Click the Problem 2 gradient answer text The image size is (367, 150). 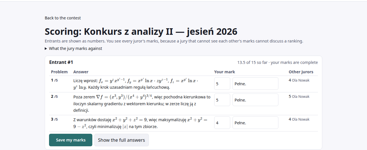click(142, 103)
